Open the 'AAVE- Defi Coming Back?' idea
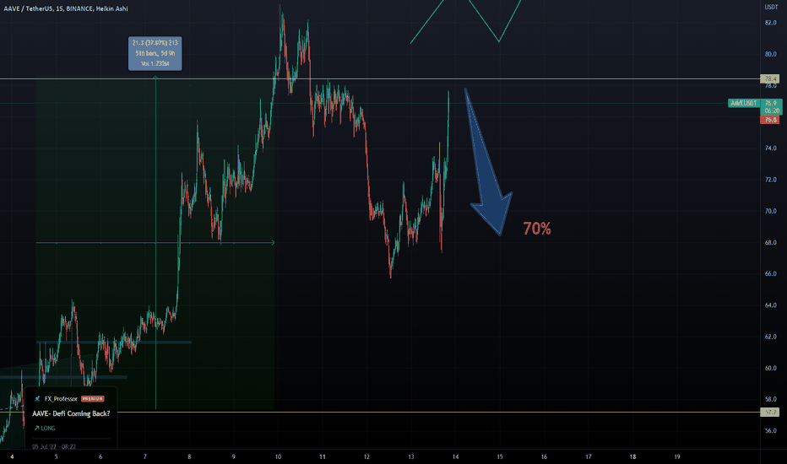 click(71, 414)
